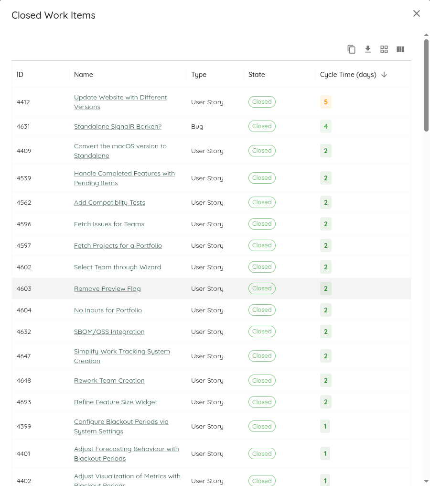Viewport: 430px width, 486px height.
Task: Open 'SBOM/OSS Integration' work item
Action: point(109,332)
